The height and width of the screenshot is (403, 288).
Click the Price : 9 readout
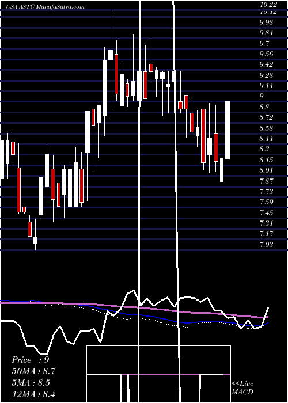31,360
